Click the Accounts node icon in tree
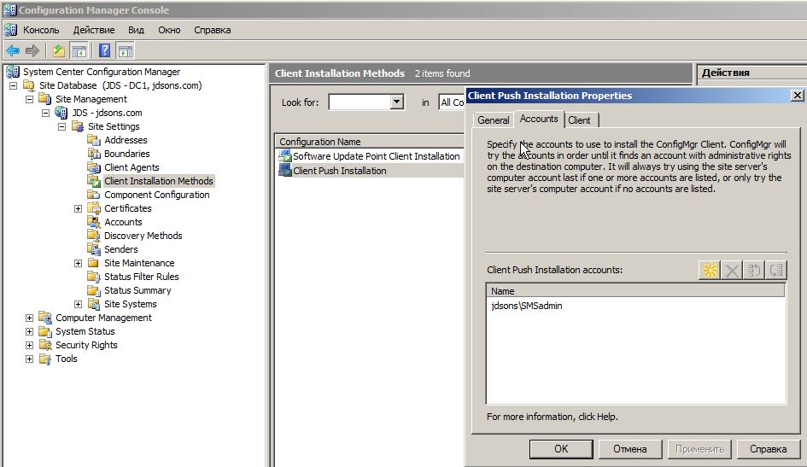The width and height of the screenshot is (807, 467). [94, 222]
